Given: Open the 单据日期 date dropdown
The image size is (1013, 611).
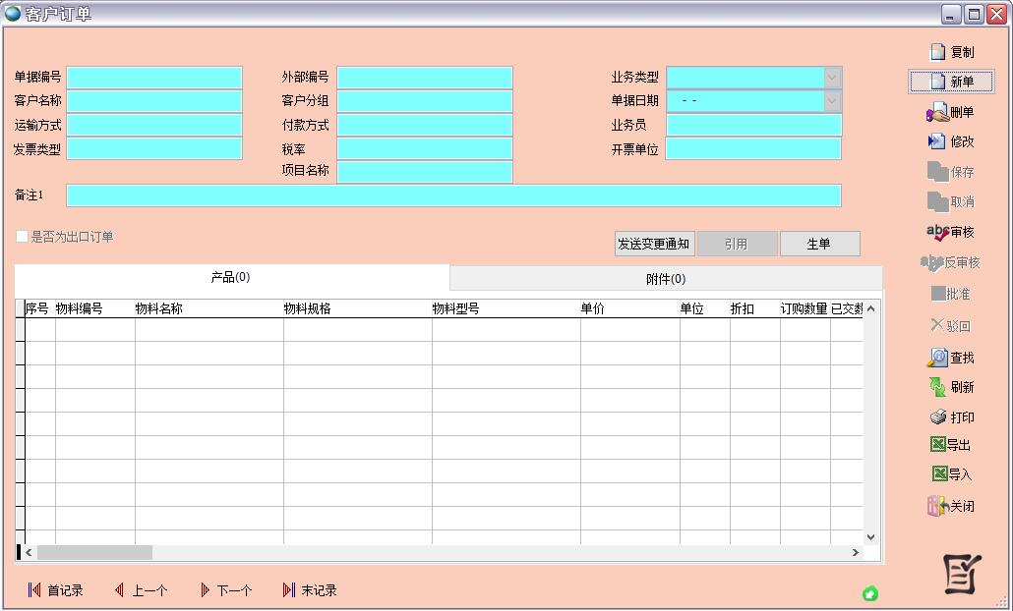Looking at the screenshot, I should point(832,101).
